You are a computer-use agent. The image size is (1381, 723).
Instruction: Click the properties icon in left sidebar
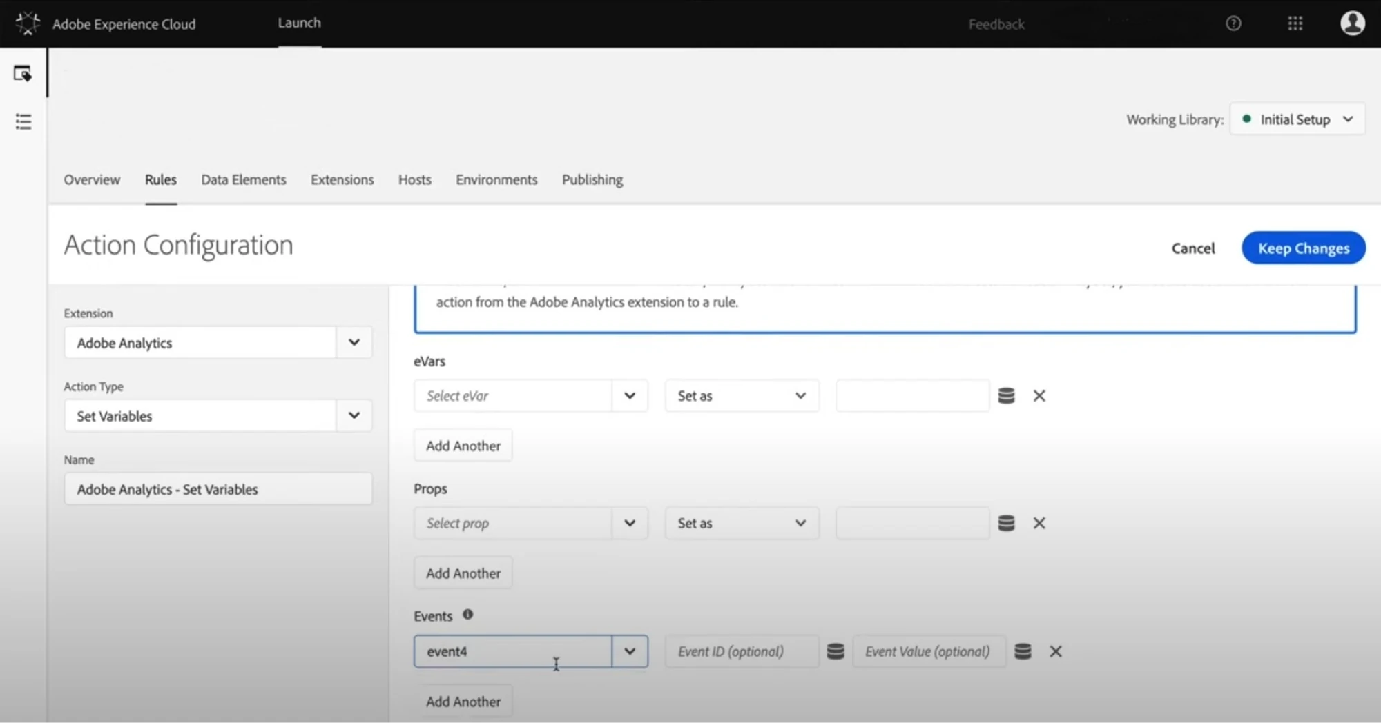tap(23, 73)
